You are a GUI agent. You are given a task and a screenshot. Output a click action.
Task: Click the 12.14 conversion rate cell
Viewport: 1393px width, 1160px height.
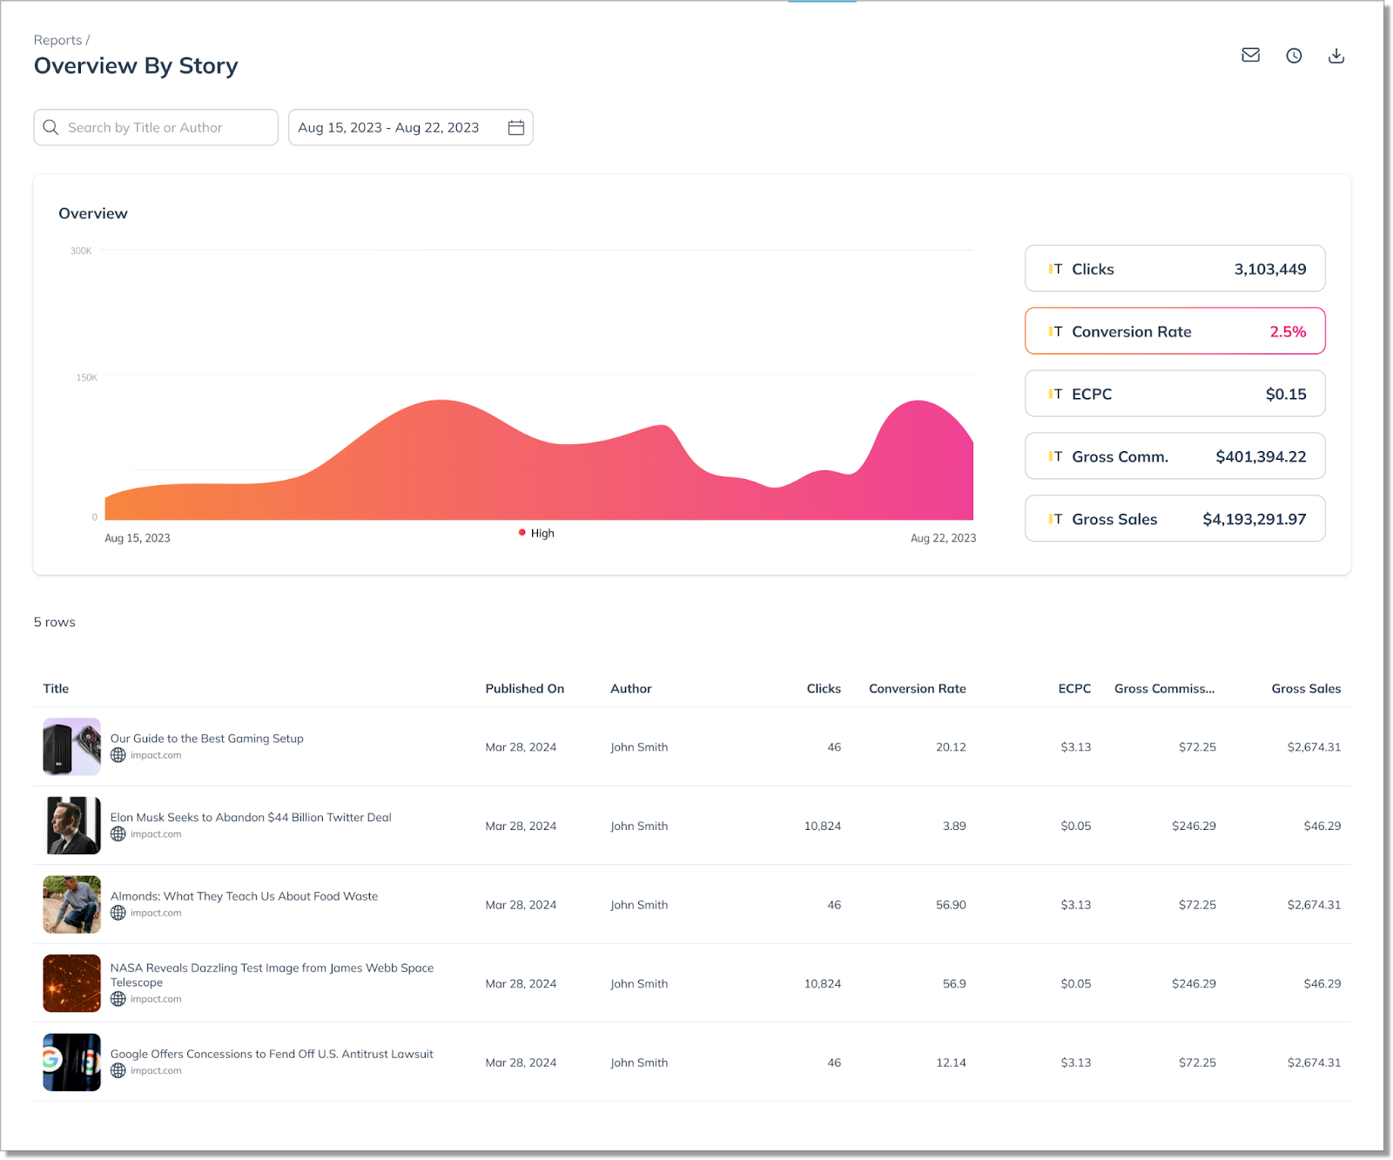(951, 1063)
